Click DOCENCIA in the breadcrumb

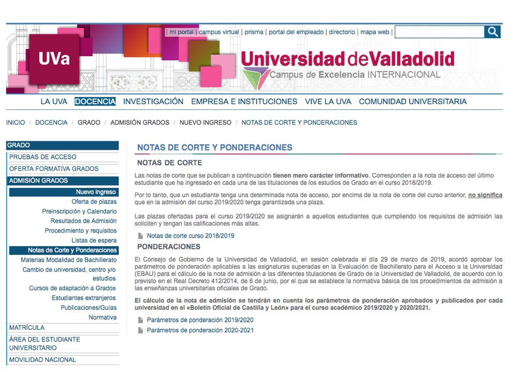pos(52,122)
